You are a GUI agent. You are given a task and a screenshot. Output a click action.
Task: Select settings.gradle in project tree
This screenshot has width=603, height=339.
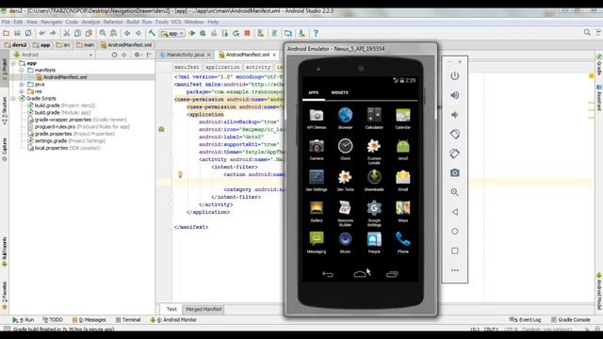click(50, 140)
